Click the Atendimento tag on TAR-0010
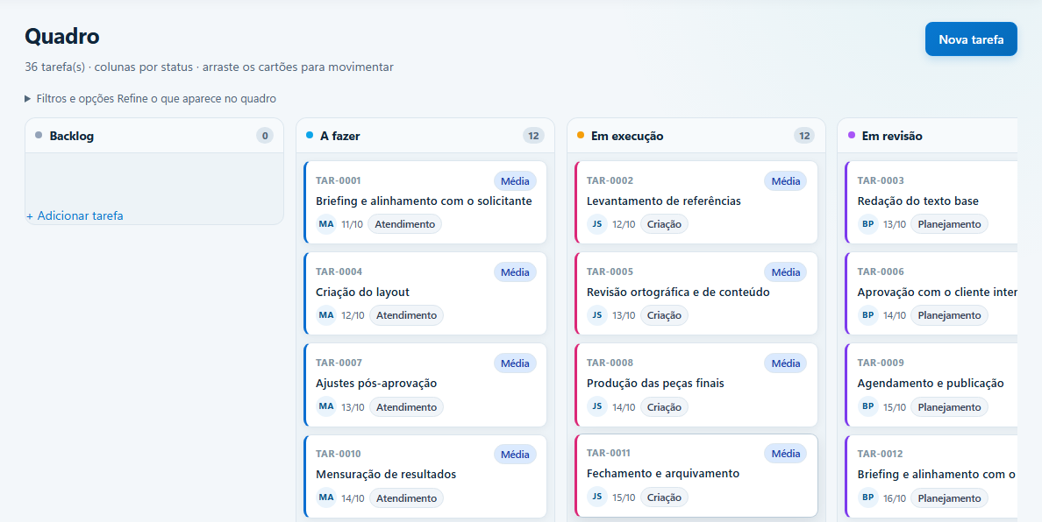 406,497
